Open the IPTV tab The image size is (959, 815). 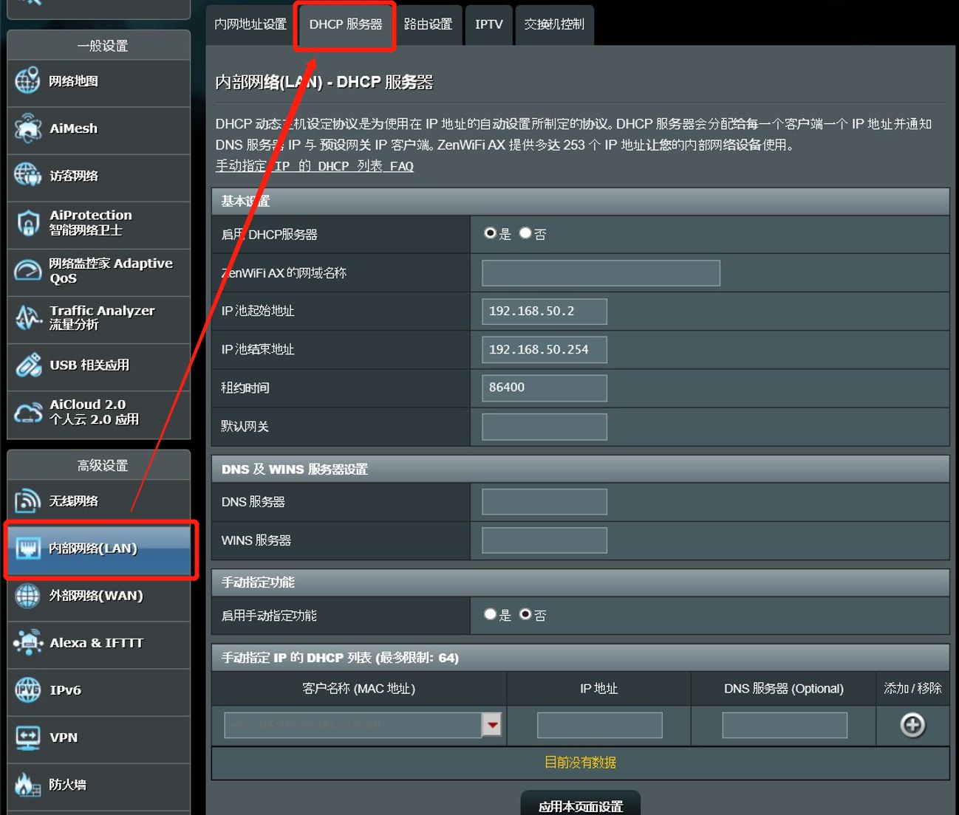[488, 24]
